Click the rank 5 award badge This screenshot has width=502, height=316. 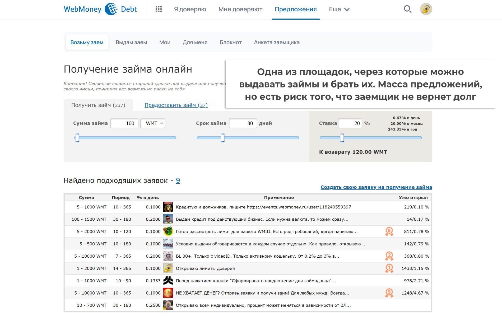pyautogui.click(x=389, y=293)
